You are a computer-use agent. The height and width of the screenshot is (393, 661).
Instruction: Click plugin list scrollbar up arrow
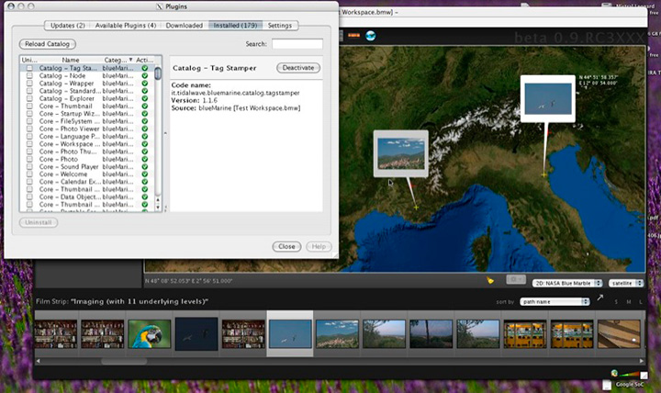(158, 201)
